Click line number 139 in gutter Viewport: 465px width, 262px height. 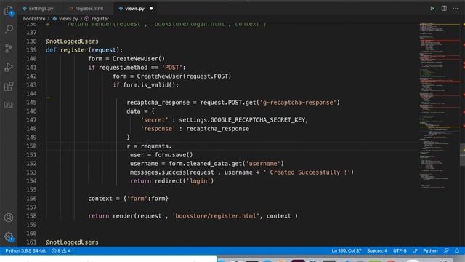31,50
